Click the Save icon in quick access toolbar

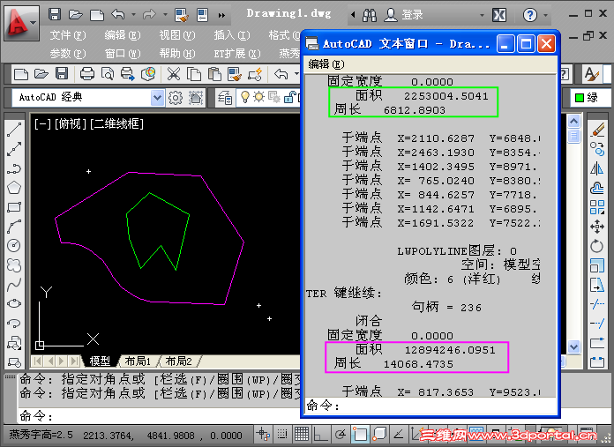55,14
